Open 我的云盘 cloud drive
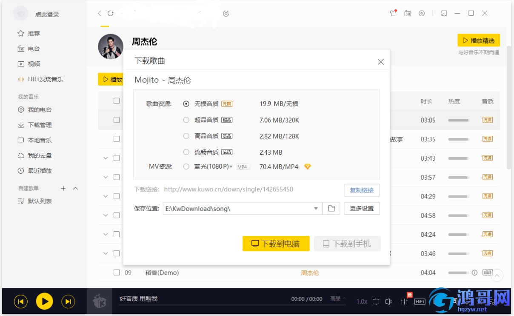The width and height of the screenshot is (514, 316). click(x=35, y=155)
